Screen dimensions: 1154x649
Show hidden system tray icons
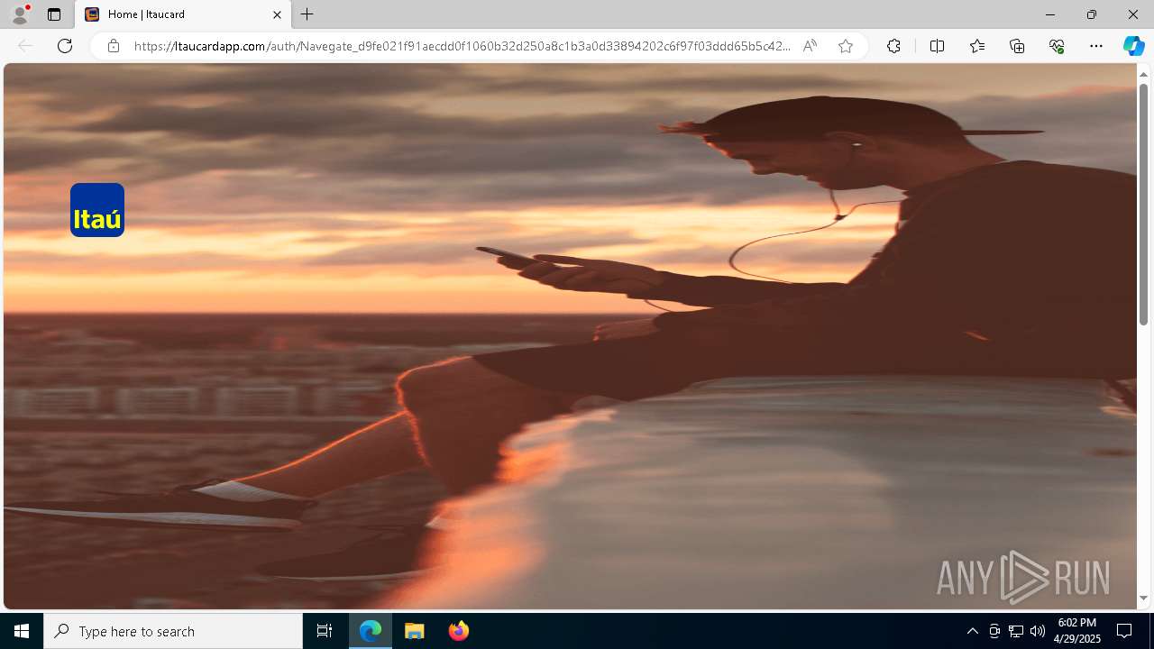[972, 631]
